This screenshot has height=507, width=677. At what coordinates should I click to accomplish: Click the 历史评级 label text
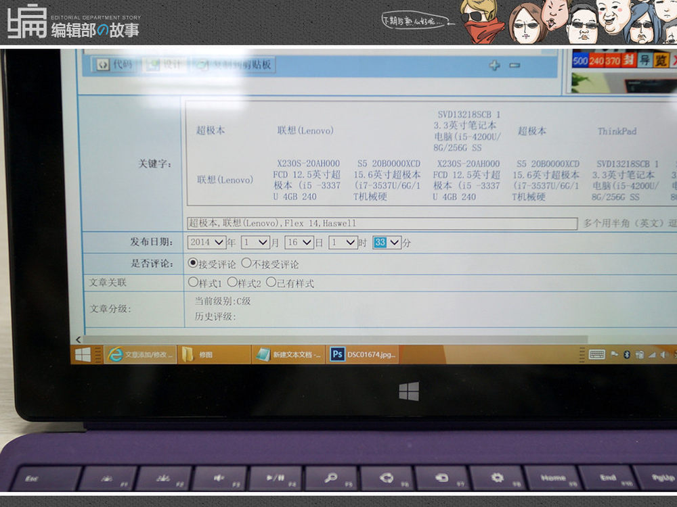point(215,316)
